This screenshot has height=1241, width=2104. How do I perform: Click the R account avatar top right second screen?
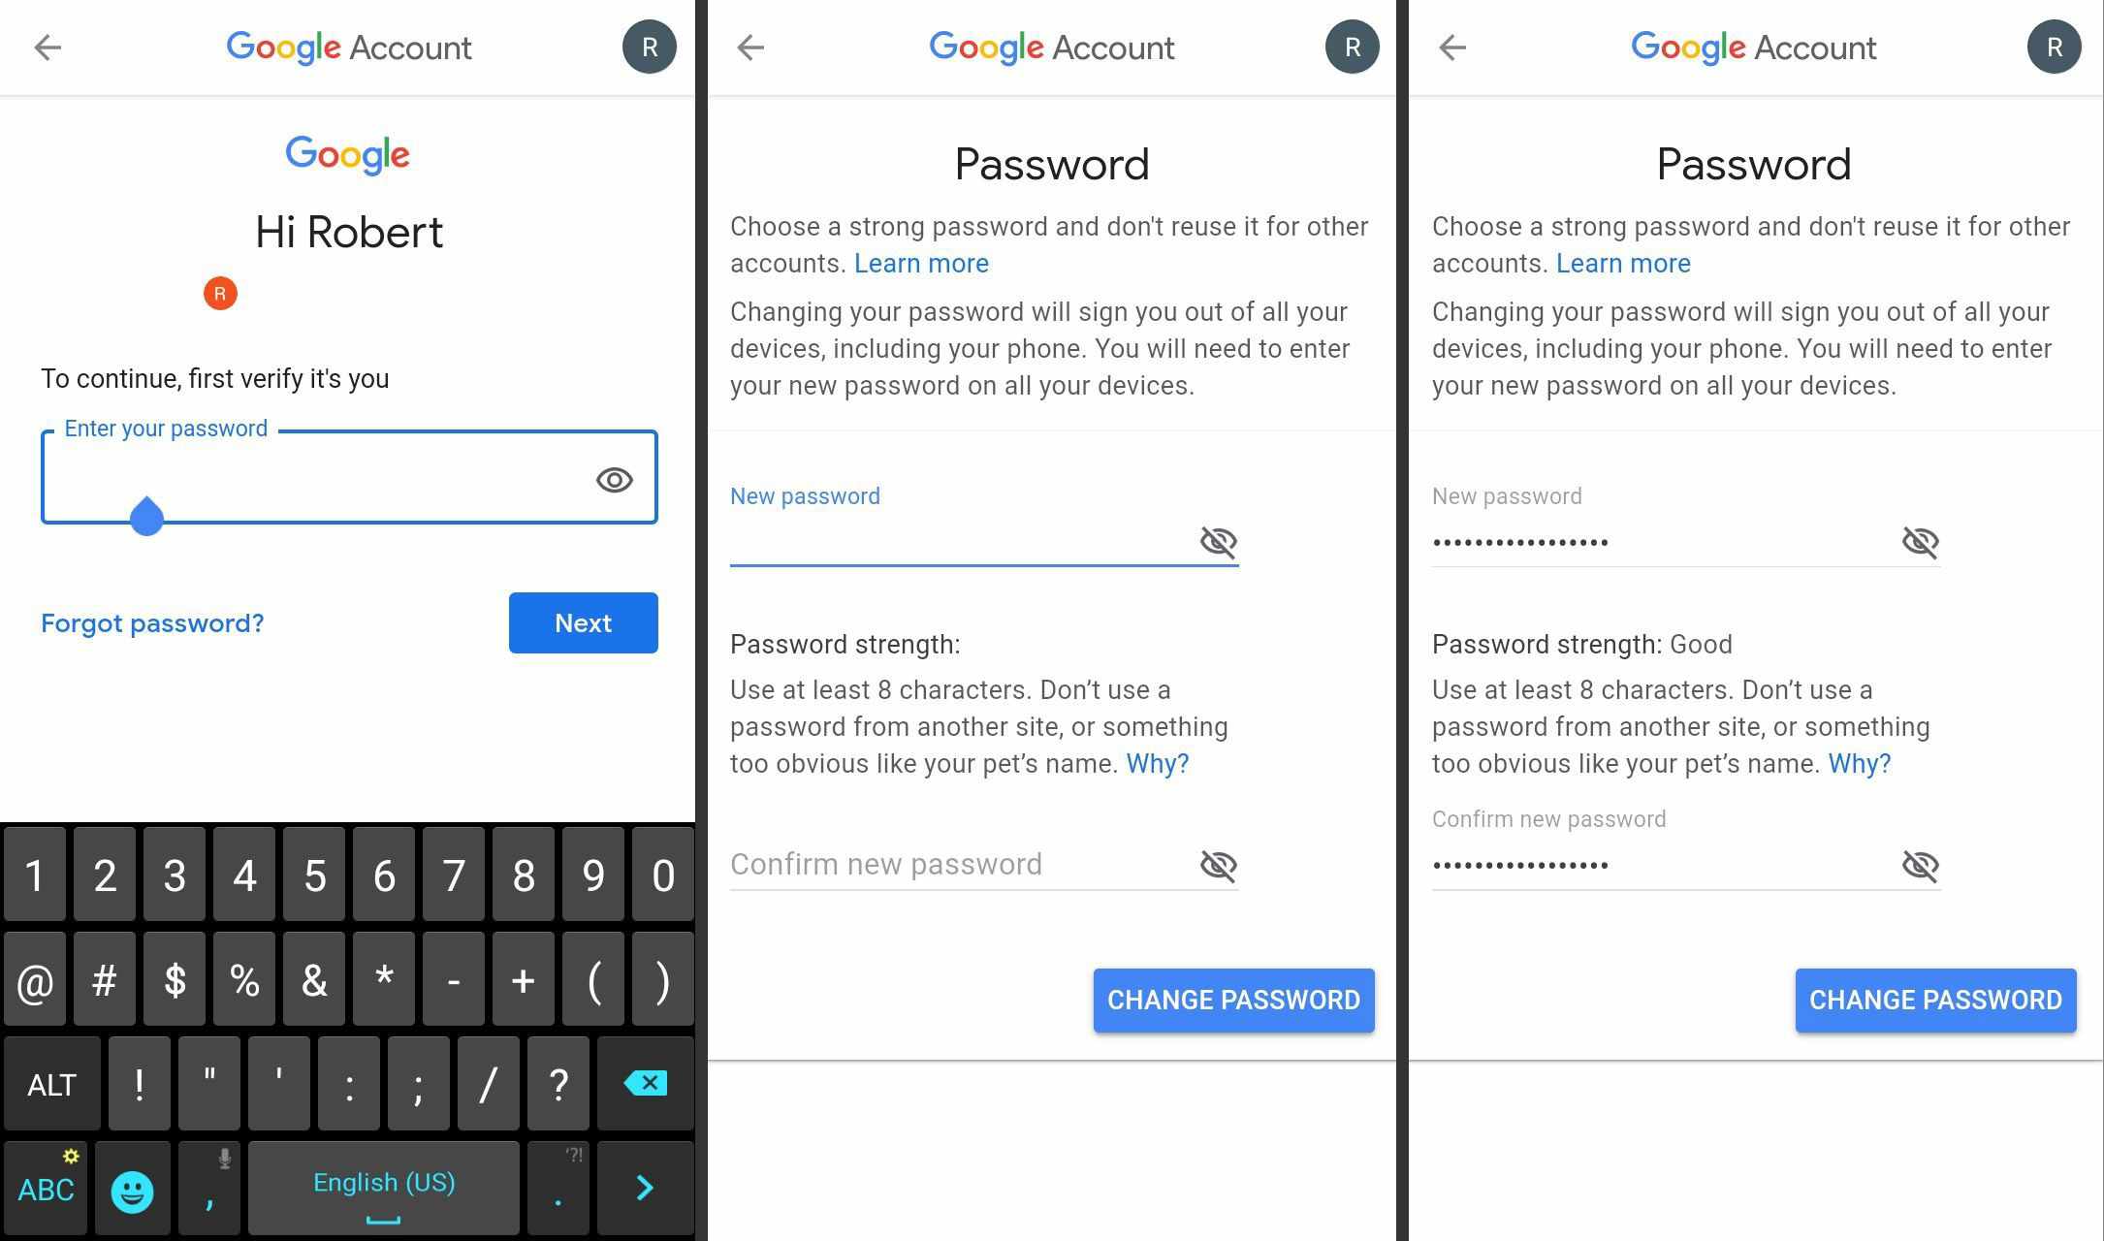(1348, 46)
